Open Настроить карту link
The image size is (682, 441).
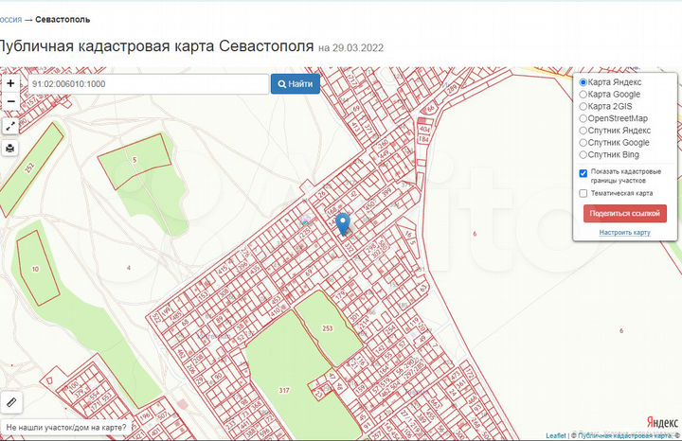click(624, 233)
